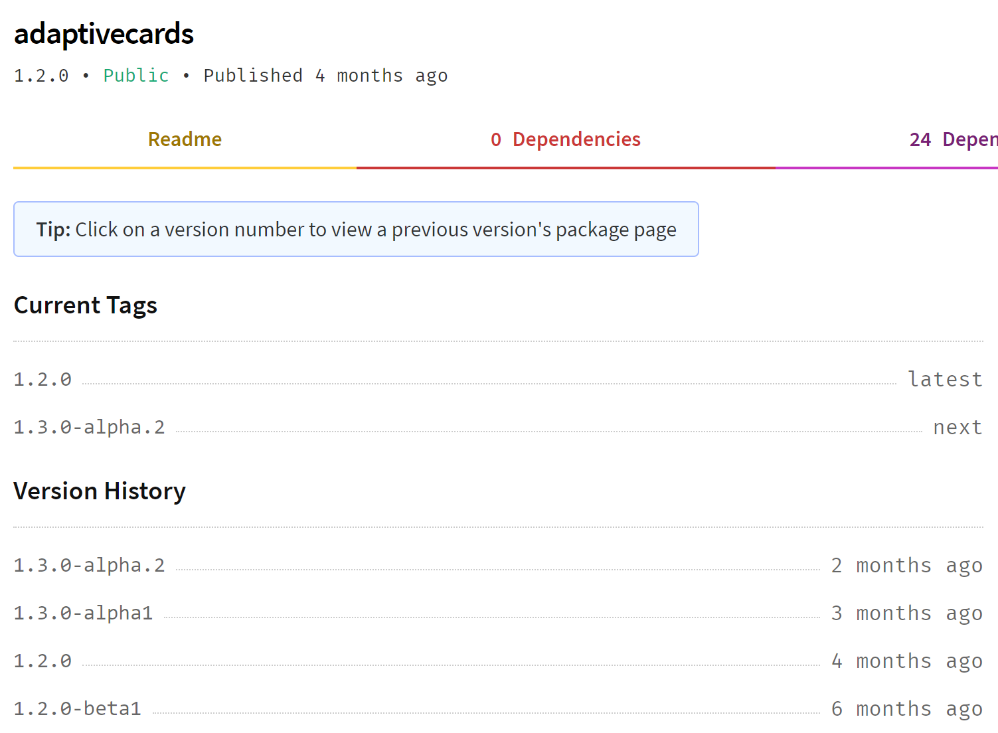Select the 1.2.0-beta1 version entry

point(77,708)
